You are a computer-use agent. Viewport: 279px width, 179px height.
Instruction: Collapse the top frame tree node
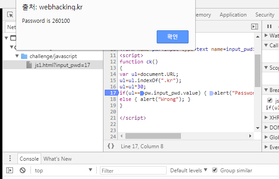[x=6, y=38]
